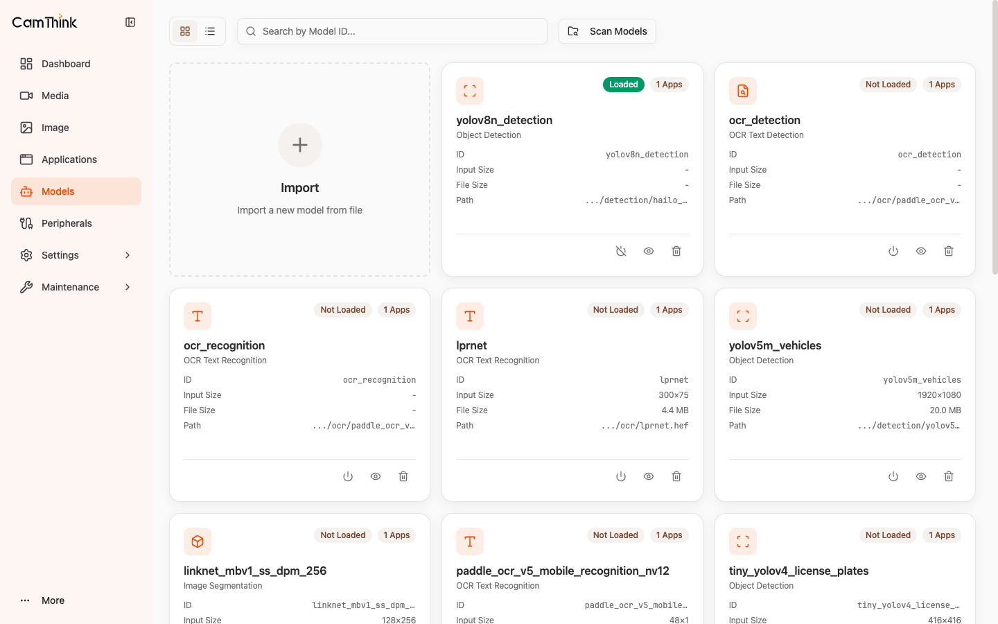
Task: Go to the Image section
Action: tap(76, 128)
